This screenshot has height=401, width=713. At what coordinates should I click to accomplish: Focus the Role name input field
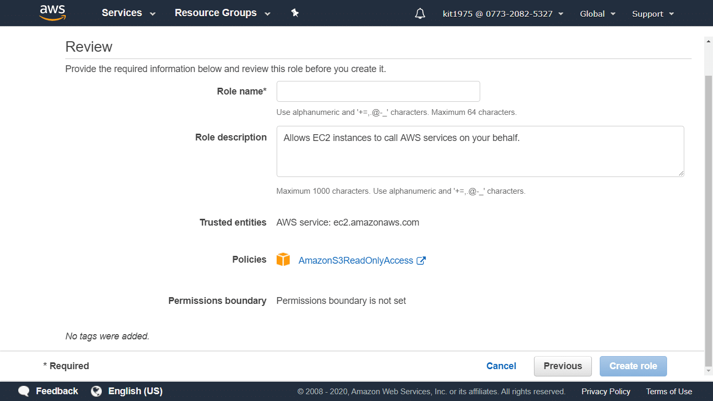[378, 91]
